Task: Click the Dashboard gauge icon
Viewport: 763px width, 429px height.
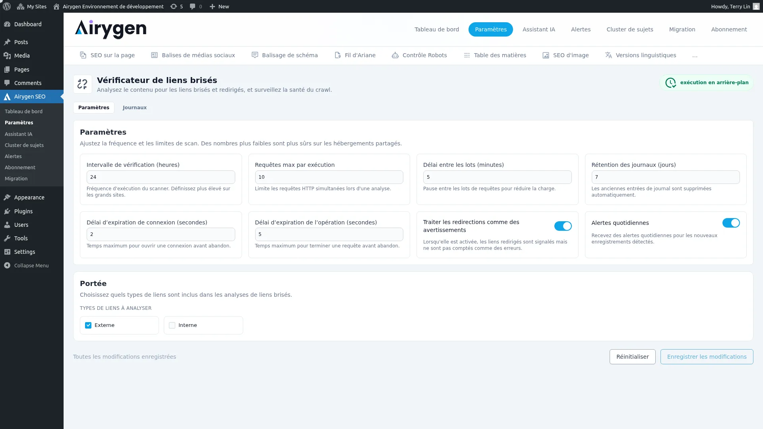Action: 7,24
